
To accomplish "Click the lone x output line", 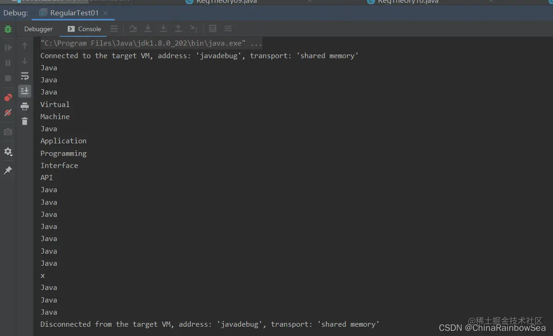I will pyautogui.click(x=43, y=276).
